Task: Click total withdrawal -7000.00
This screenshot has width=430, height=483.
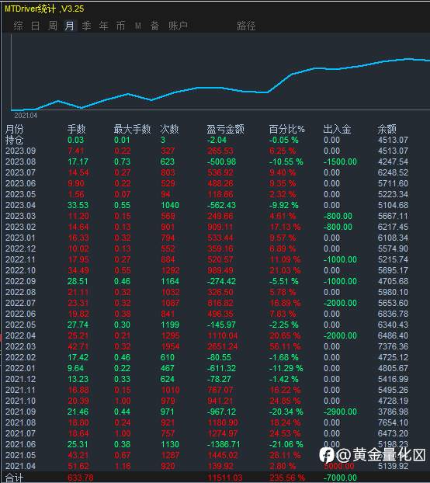Action: pyautogui.click(x=340, y=478)
